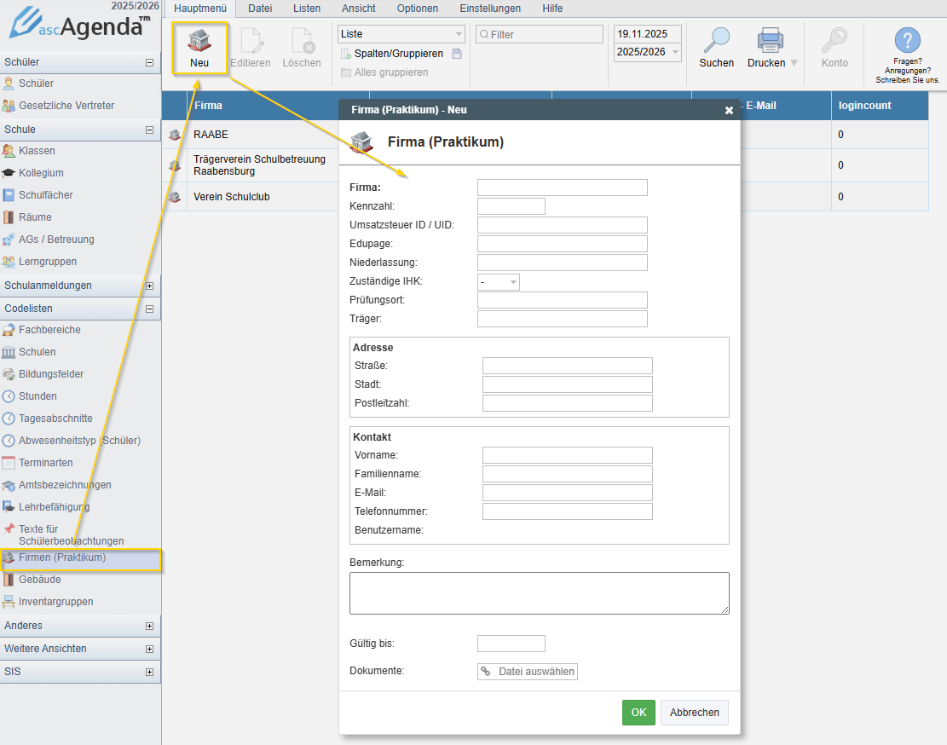Open the 2025/2026 school year dropdown
Screen dimensions: 947x745
coord(647,53)
